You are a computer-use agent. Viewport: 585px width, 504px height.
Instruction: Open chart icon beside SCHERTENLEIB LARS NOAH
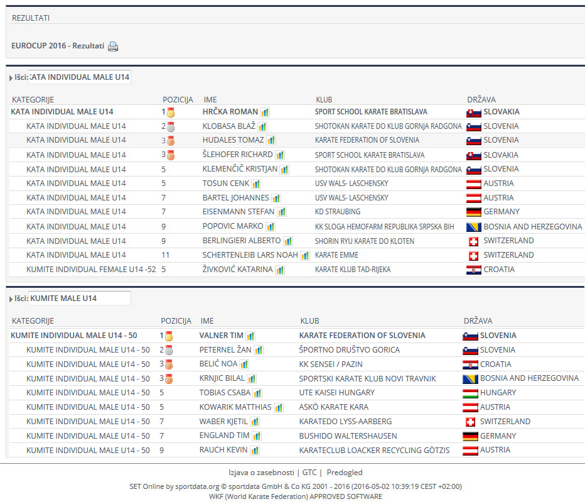(304, 255)
